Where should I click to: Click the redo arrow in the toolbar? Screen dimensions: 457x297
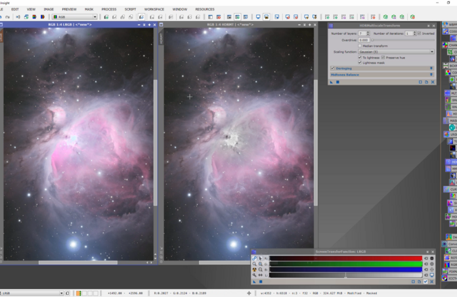point(8,17)
